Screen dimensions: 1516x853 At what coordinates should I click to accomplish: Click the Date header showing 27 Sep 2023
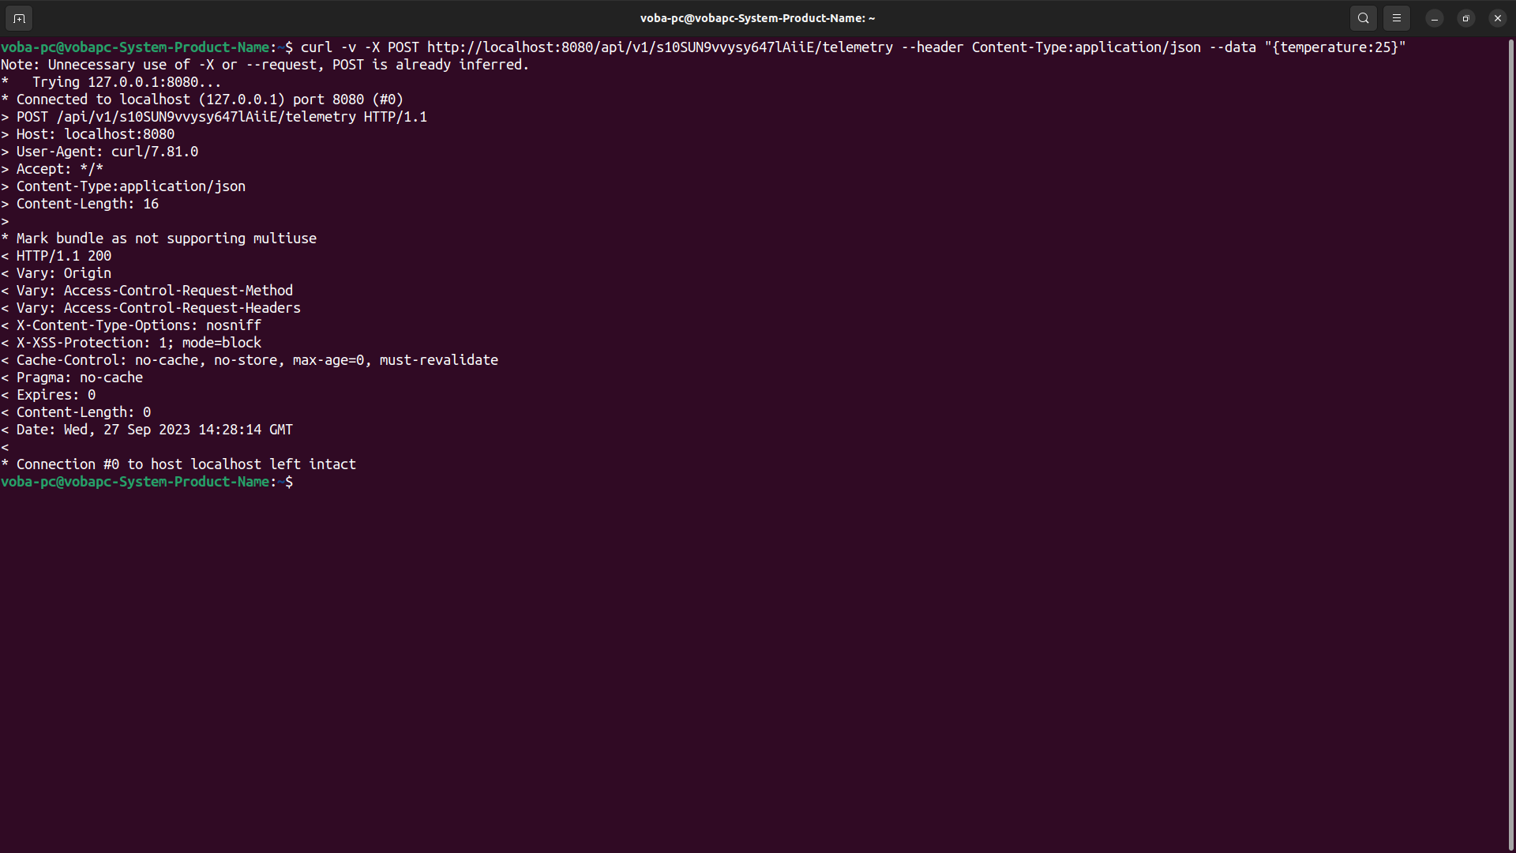(146, 429)
